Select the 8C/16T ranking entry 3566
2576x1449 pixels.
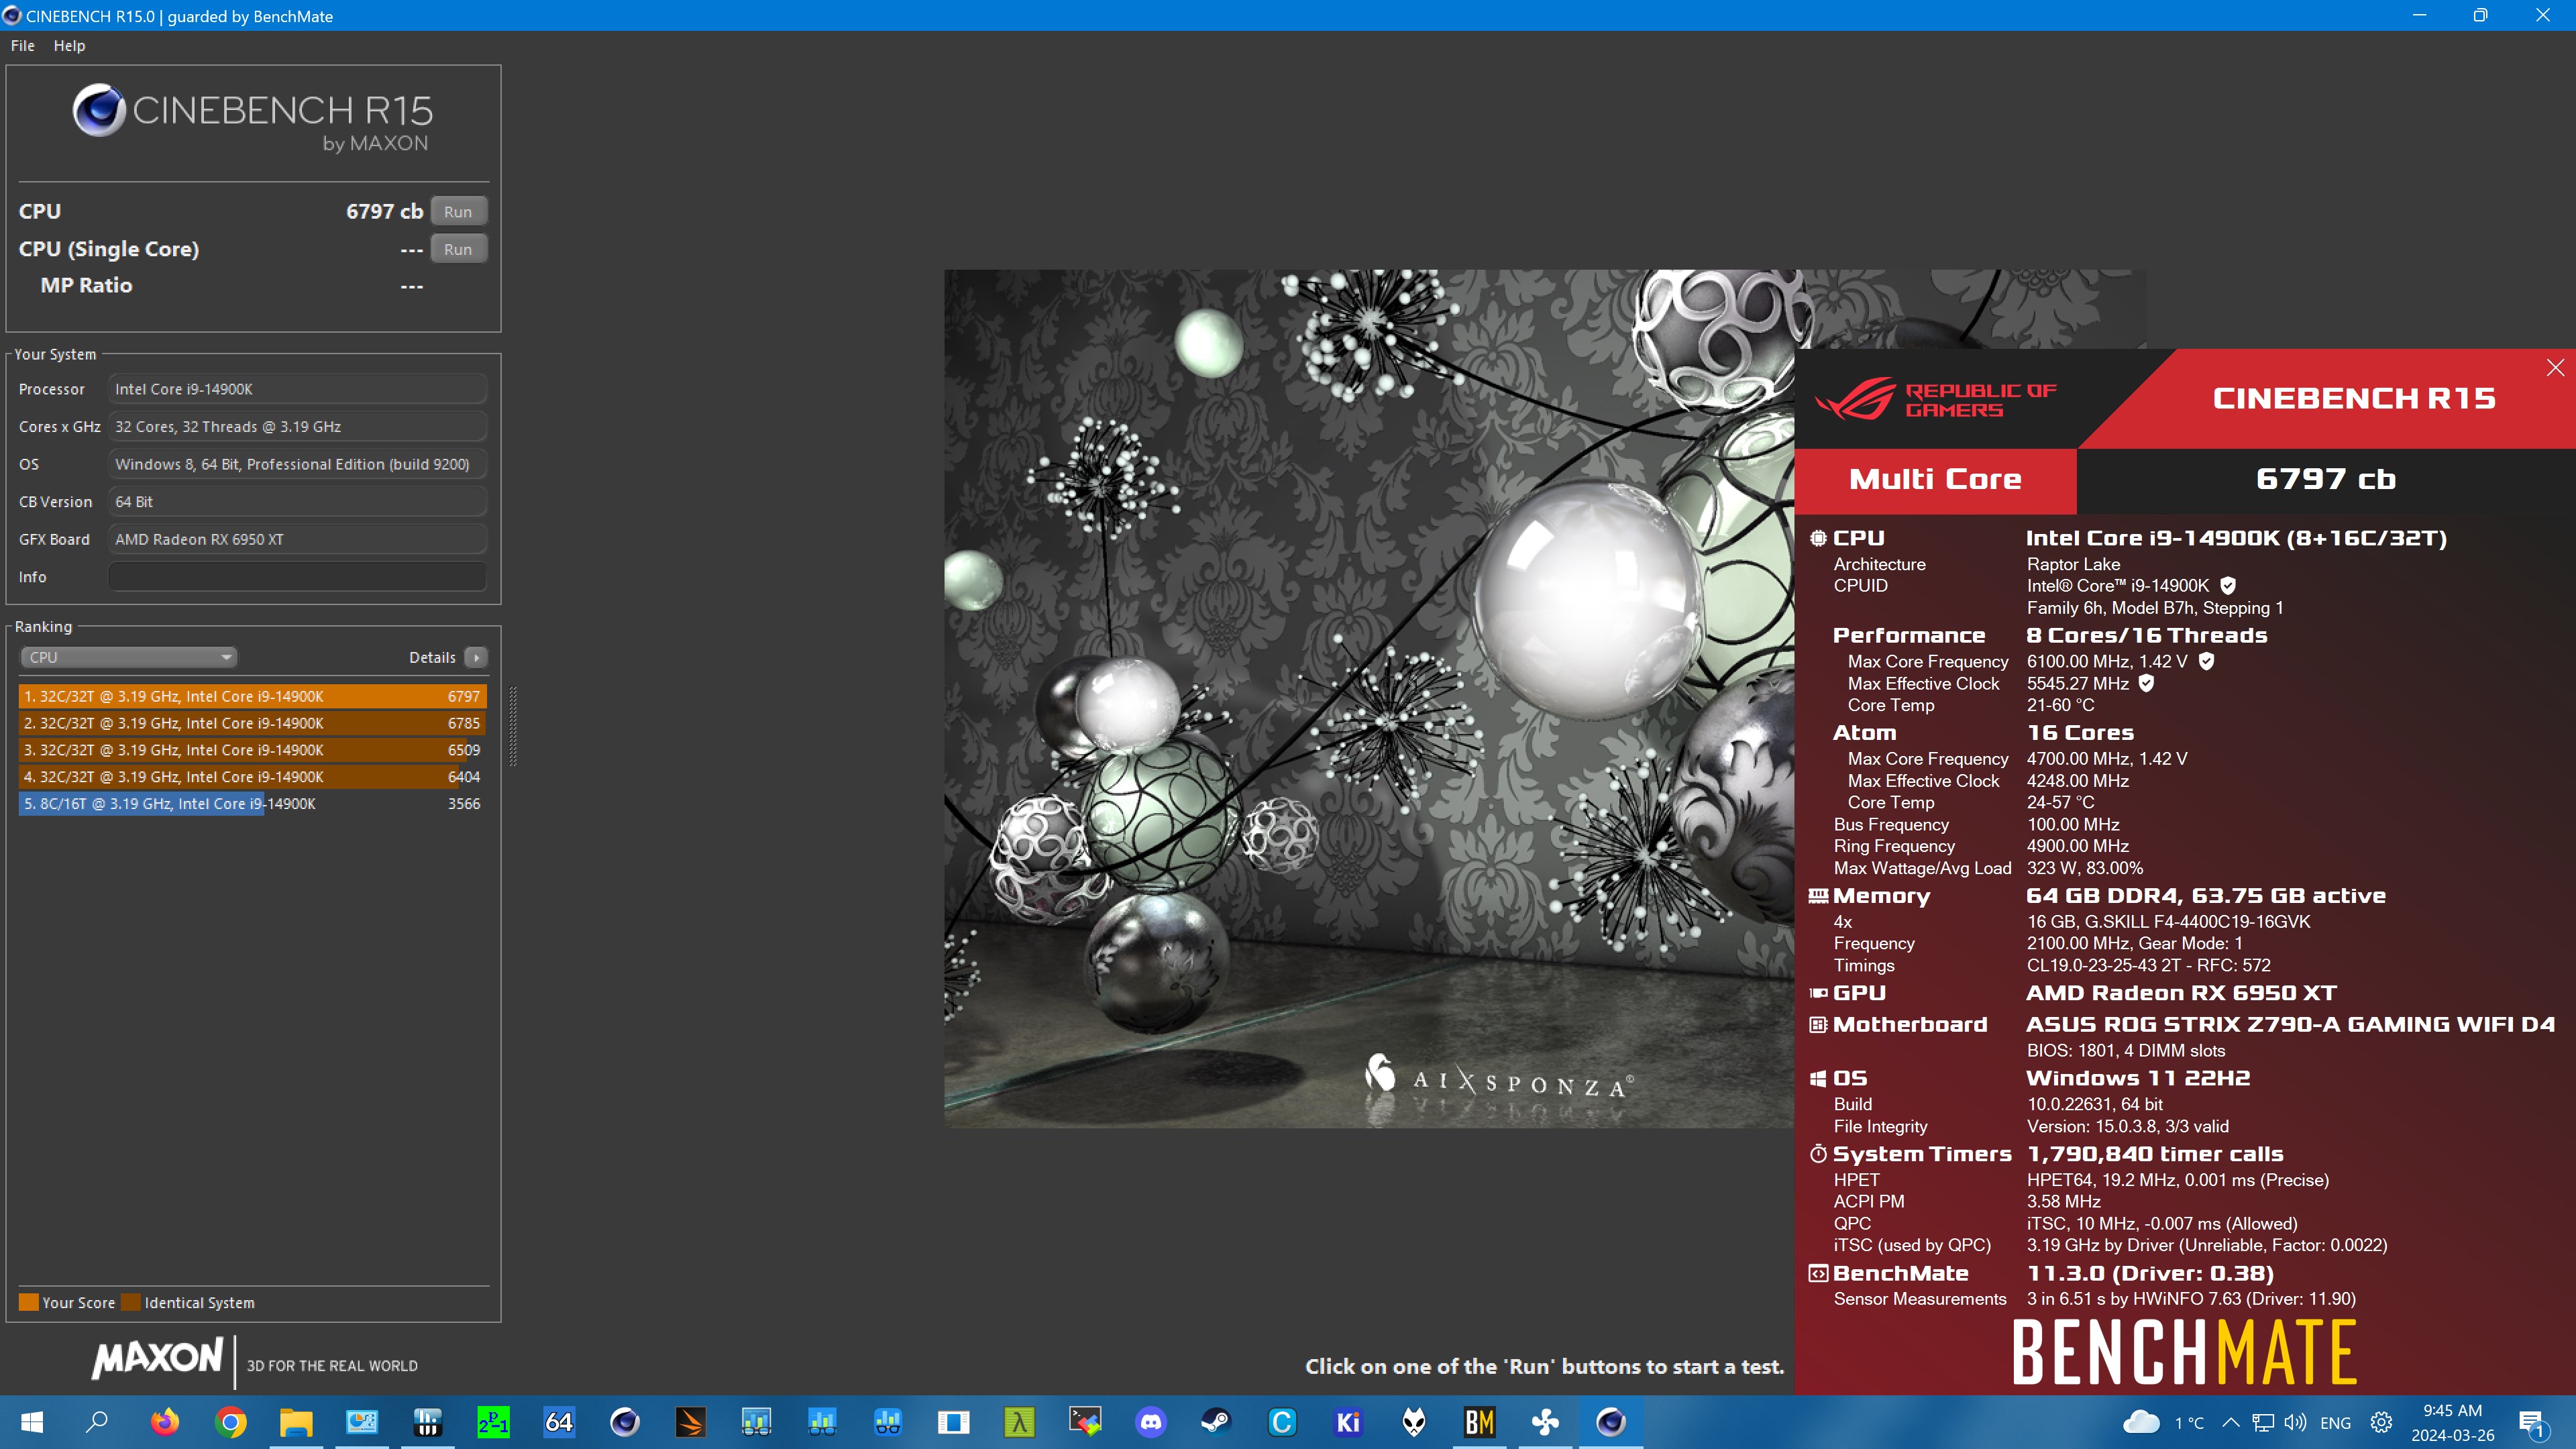(252, 804)
